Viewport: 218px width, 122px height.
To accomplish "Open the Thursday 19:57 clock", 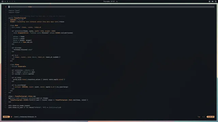I will [109, 1].
